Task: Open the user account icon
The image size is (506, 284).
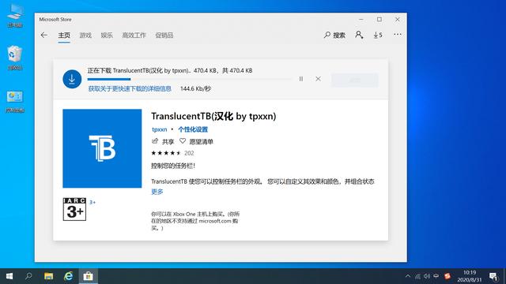Action: coord(359,35)
